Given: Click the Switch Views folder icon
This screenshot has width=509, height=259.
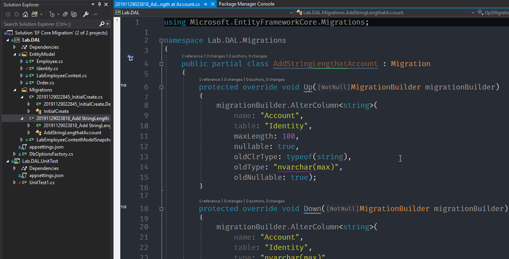Looking at the screenshot, I should tap(35, 14).
